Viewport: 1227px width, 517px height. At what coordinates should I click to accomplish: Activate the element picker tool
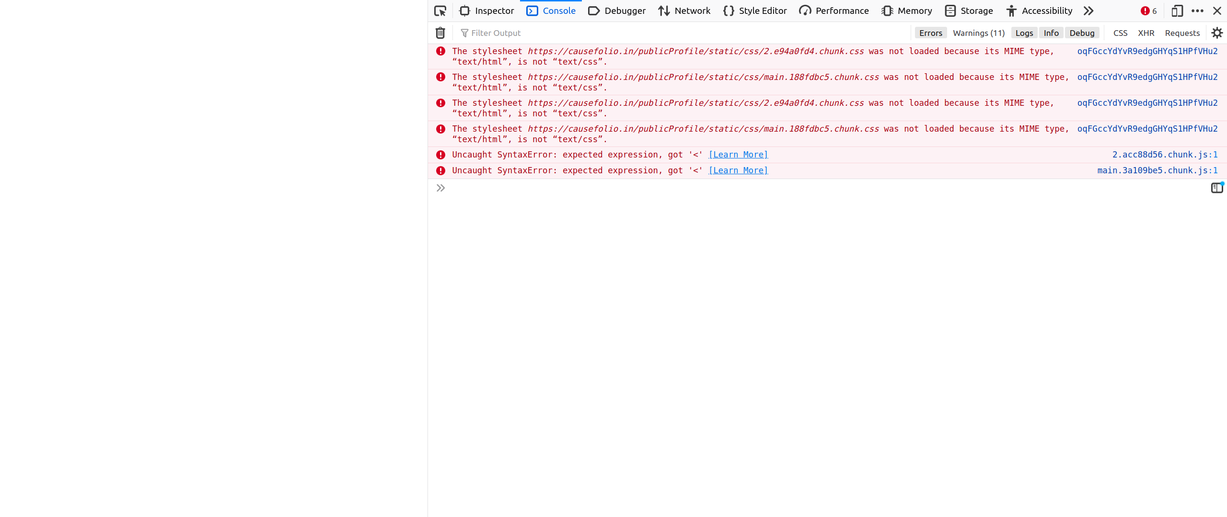click(x=440, y=11)
